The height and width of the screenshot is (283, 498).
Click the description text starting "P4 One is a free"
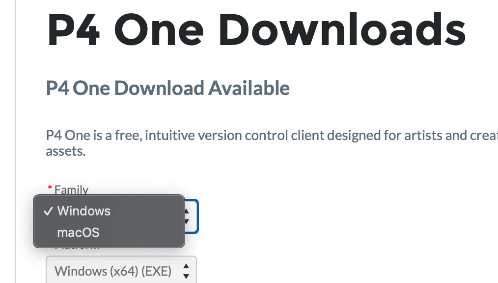point(272,143)
